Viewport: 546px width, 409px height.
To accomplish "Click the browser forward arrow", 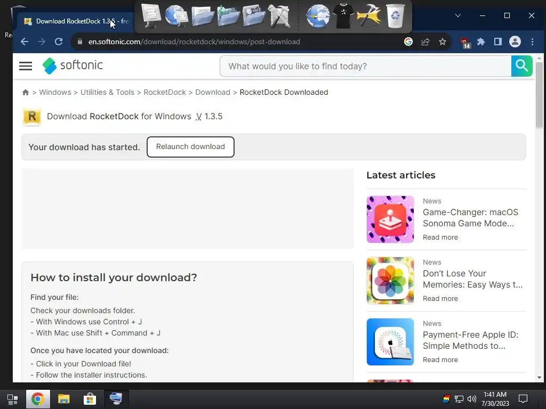I will coord(42,42).
